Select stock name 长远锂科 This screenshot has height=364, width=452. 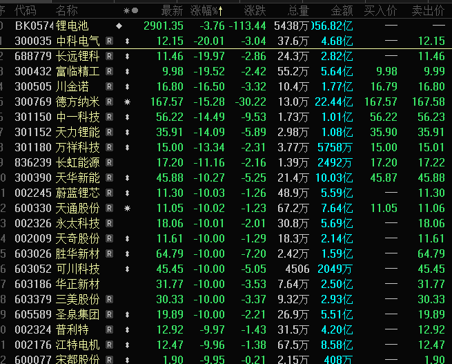click(78, 56)
